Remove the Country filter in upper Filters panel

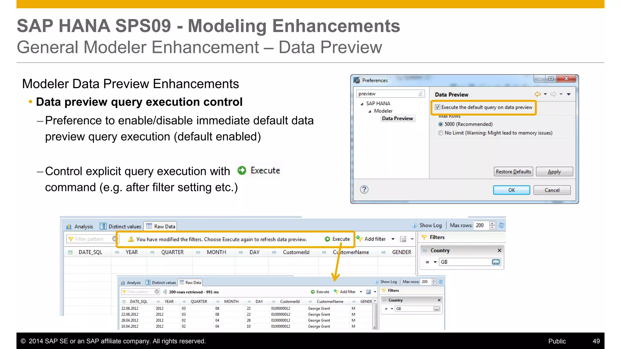pos(499,250)
